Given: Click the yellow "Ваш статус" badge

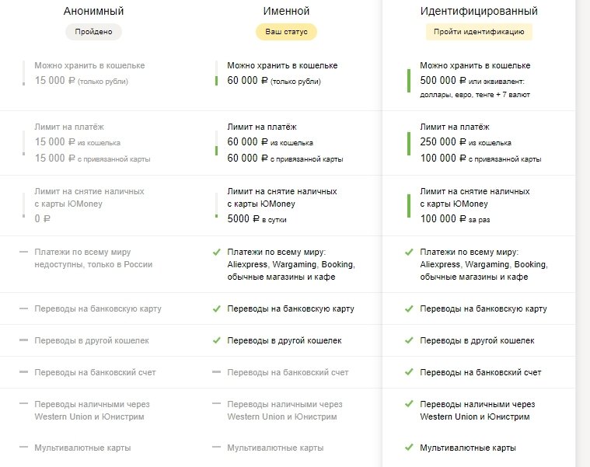Looking at the screenshot, I should click(x=287, y=33).
